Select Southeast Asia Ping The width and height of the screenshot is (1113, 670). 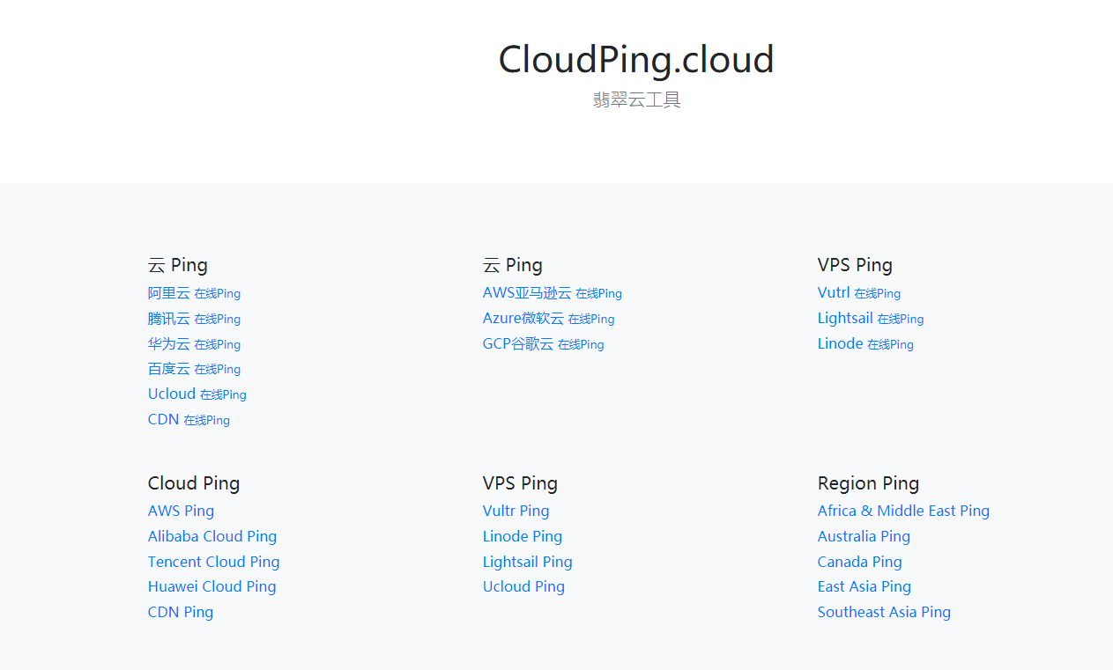[x=884, y=612]
